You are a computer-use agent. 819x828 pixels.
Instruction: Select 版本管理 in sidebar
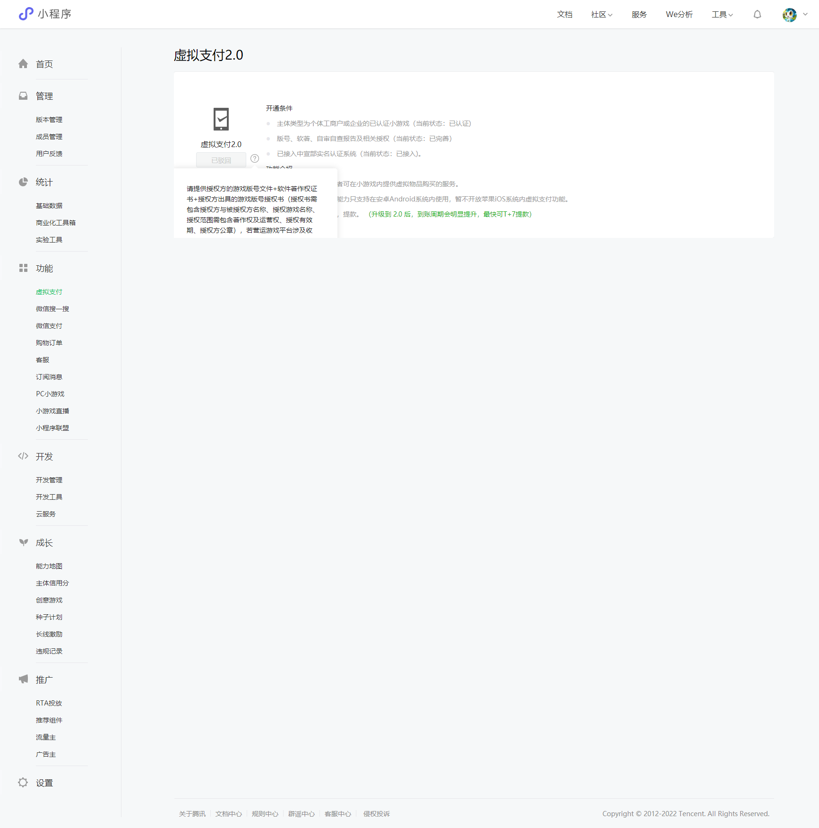(x=49, y=120)
